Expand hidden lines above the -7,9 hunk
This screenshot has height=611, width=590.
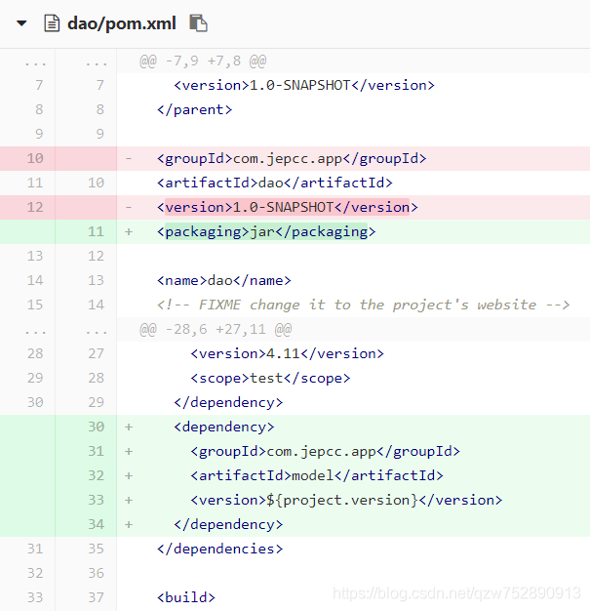(x=35, y=61)
